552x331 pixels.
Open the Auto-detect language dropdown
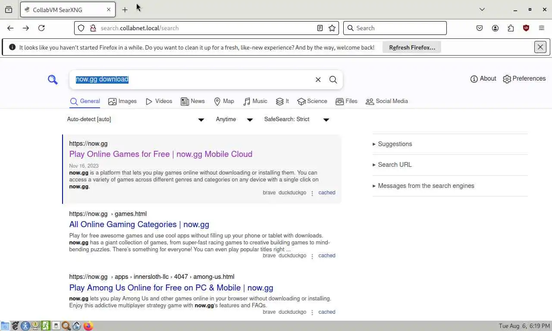tap(135, 119)
